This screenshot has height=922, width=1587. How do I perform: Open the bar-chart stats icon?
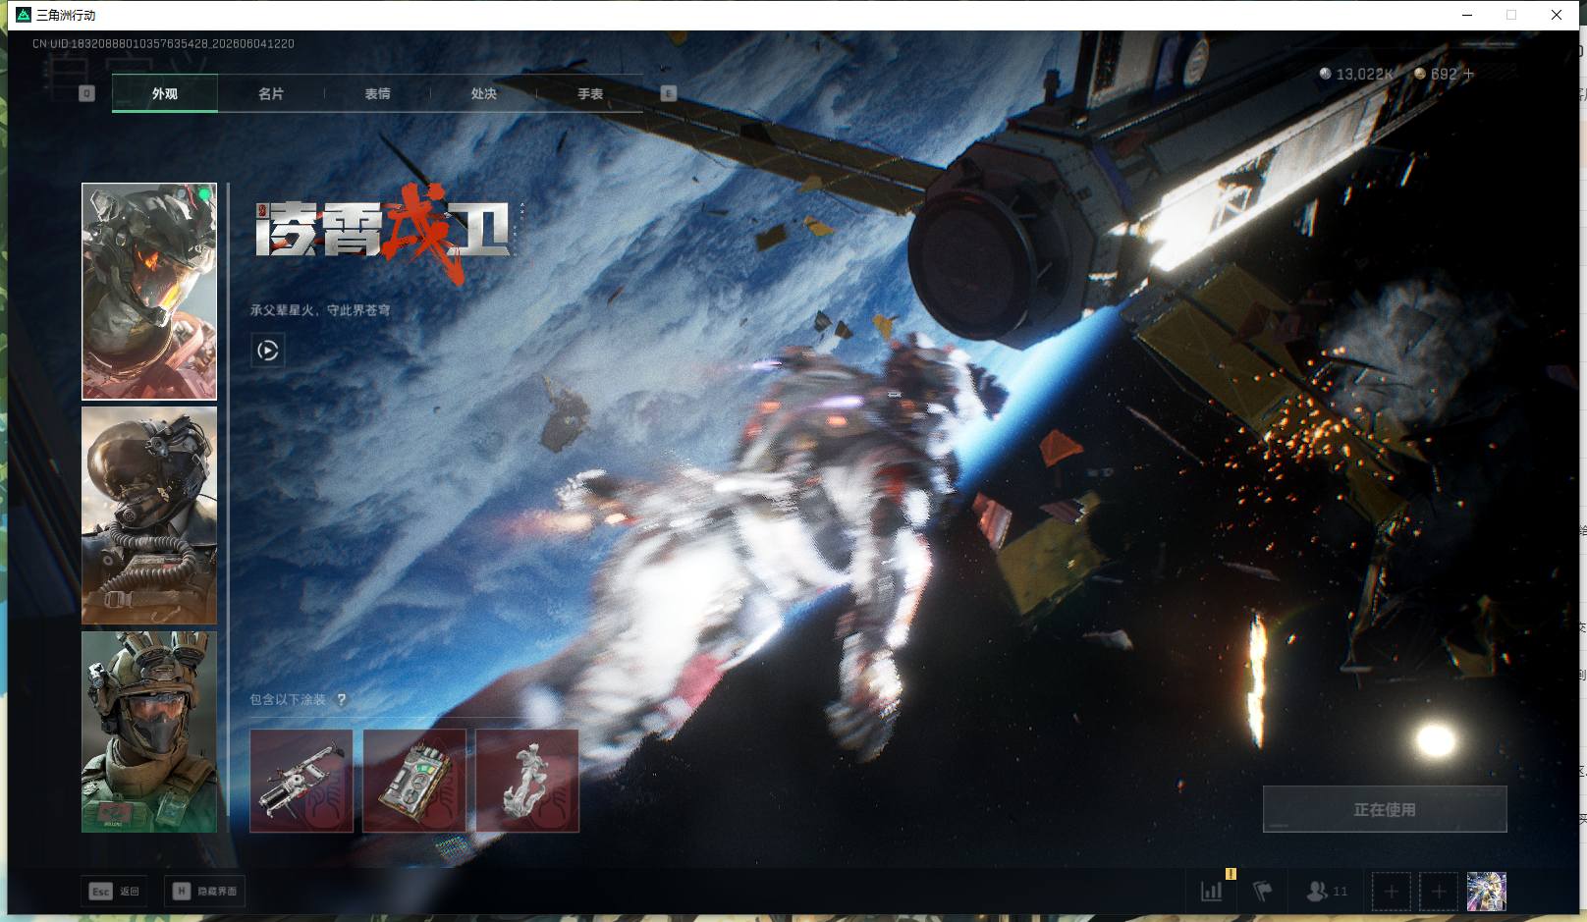tap(1213, 891)
